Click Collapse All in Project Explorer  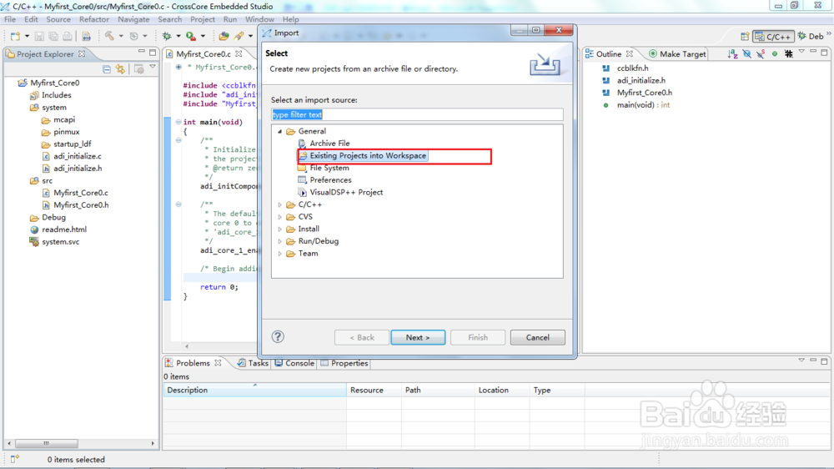(x=107, y=69)
